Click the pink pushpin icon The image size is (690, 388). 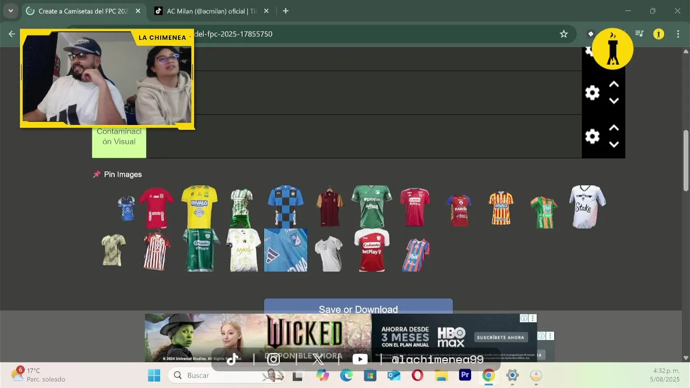pyautogui.click(x=96, y=175)
